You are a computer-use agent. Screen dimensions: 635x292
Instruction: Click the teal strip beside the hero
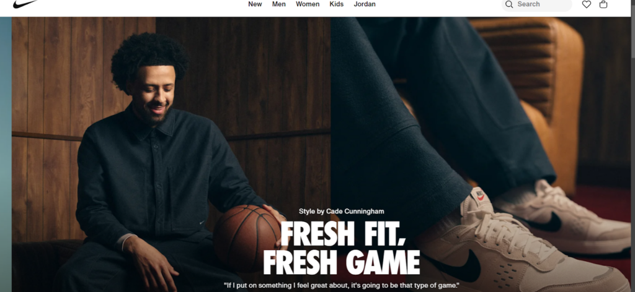(6, 154)
